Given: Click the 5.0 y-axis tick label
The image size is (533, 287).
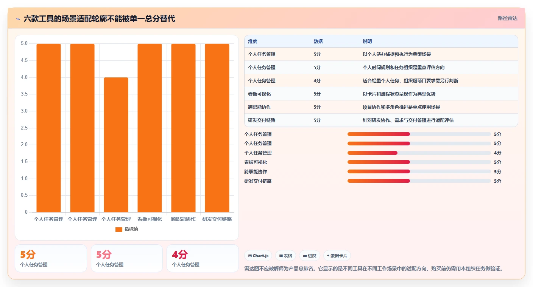Looking at the screenshot, I should 24,43.
